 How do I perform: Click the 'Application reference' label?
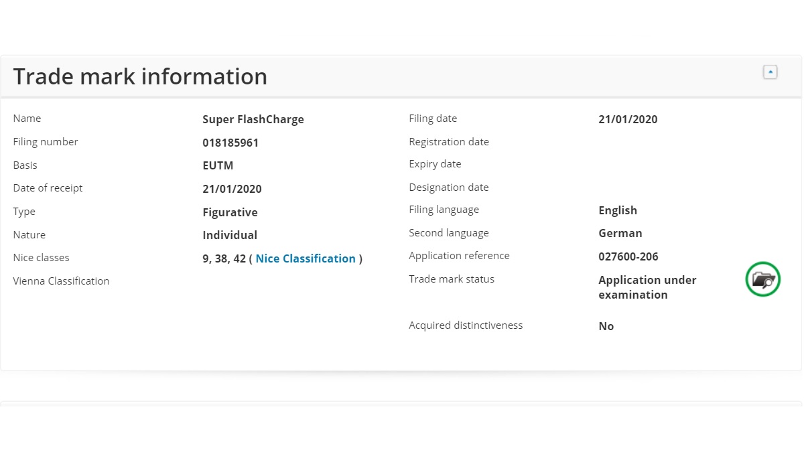pyautogui.click(x=459, y=256)
